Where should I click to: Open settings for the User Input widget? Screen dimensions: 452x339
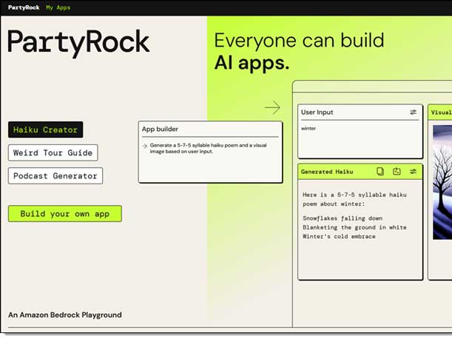pyautogui.click(x=413, y=113)
